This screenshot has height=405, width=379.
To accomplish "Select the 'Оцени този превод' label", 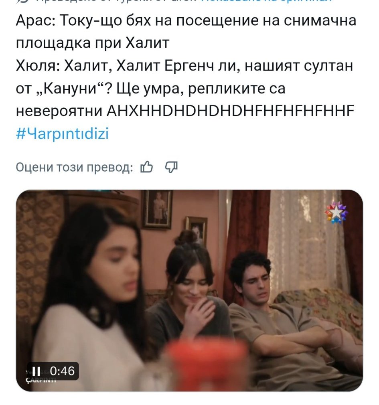I will (75, 167).
